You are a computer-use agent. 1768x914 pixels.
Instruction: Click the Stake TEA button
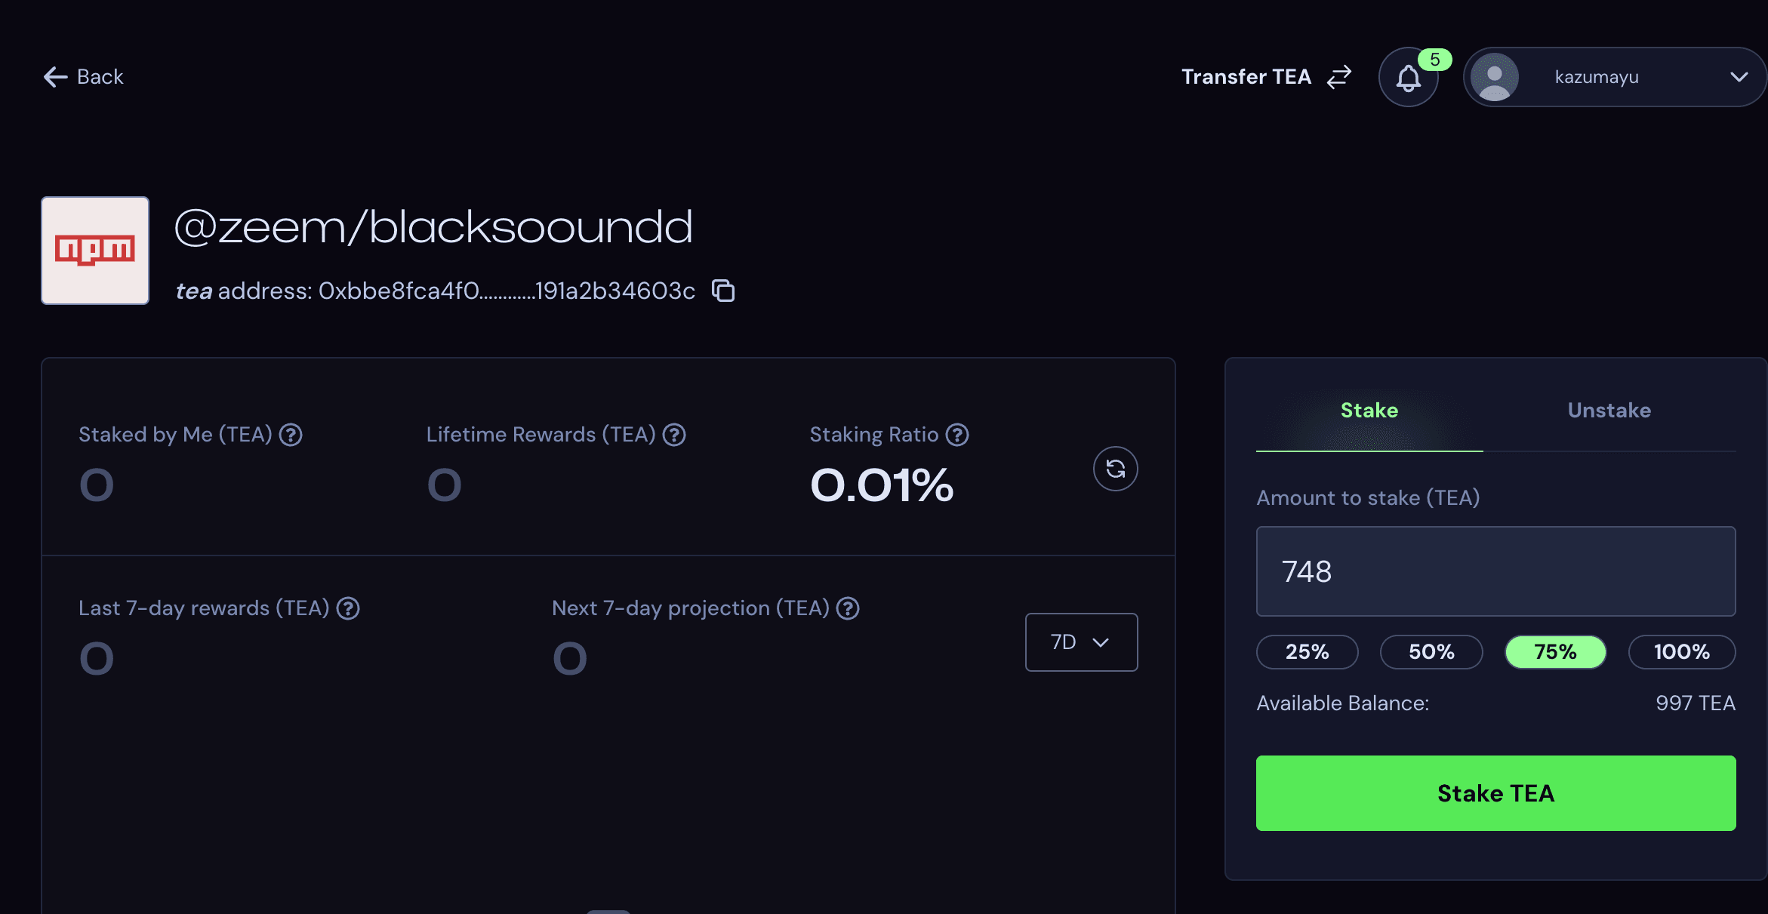coord(1495,793)
